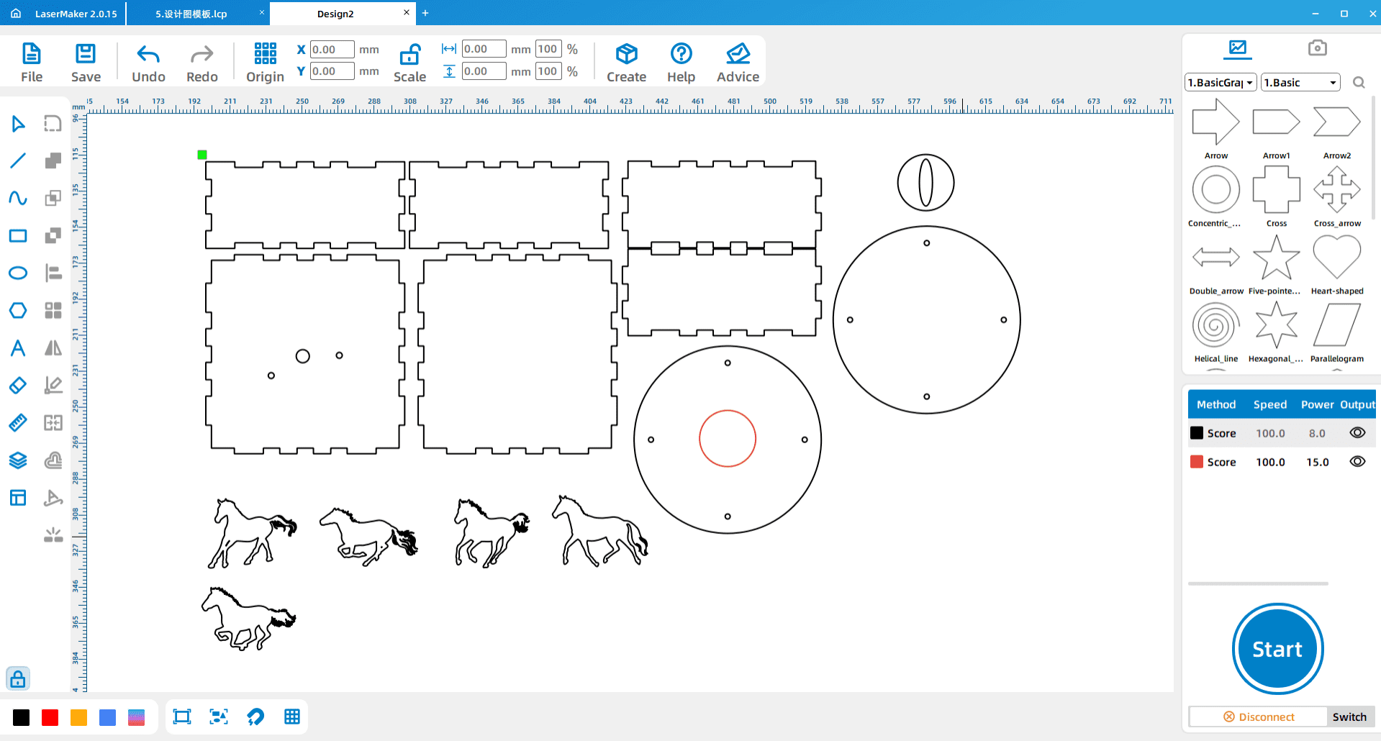This screenshot has width=1381, height=741.
Task: Toggle the Scale lock icon
Action: pos(410,55)
